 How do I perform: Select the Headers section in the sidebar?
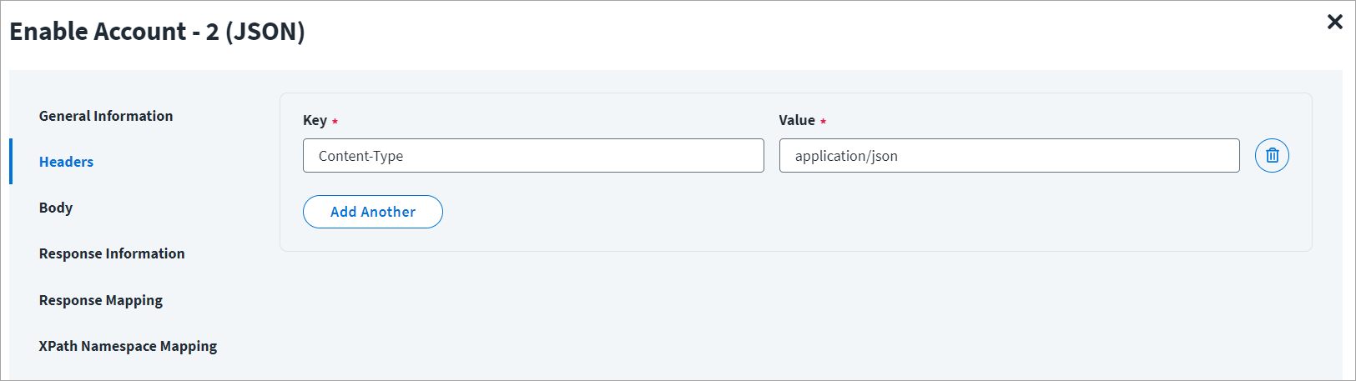66,162
